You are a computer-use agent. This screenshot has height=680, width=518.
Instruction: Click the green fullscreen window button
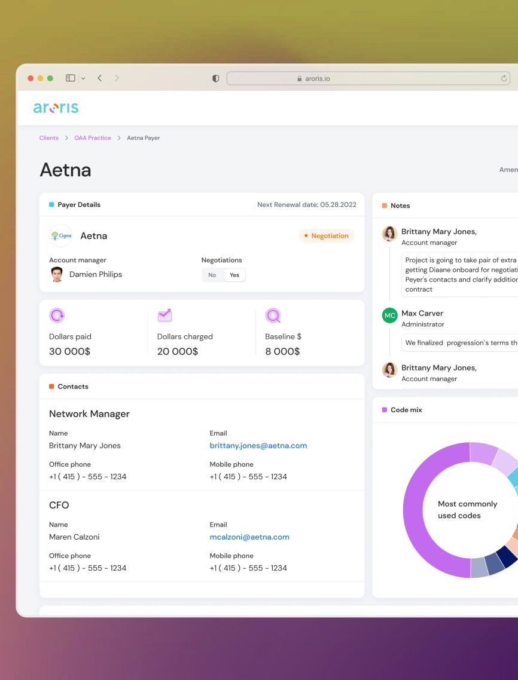click(x=50, y=78)
